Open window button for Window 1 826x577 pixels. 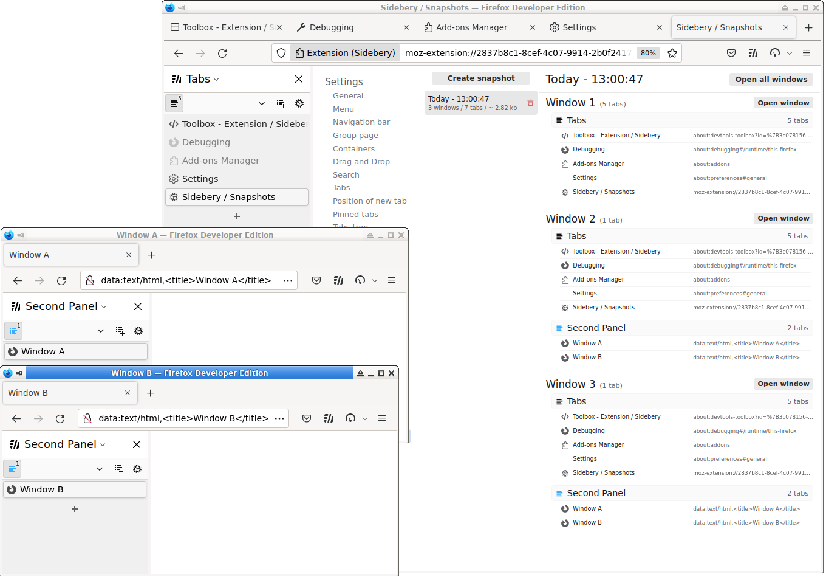pyautogui.click(x=783, y=103)
